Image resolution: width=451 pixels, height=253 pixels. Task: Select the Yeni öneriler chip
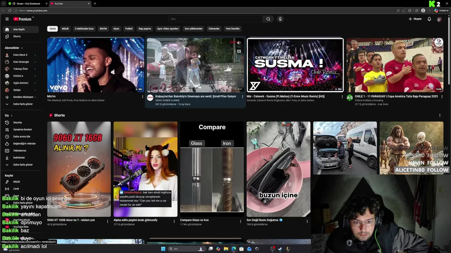pyautogui.click(x=233, y=29)
